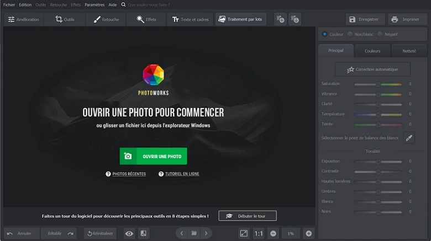Open the Effets tab
Screen dimensions: 431x241
coord(146,19)
